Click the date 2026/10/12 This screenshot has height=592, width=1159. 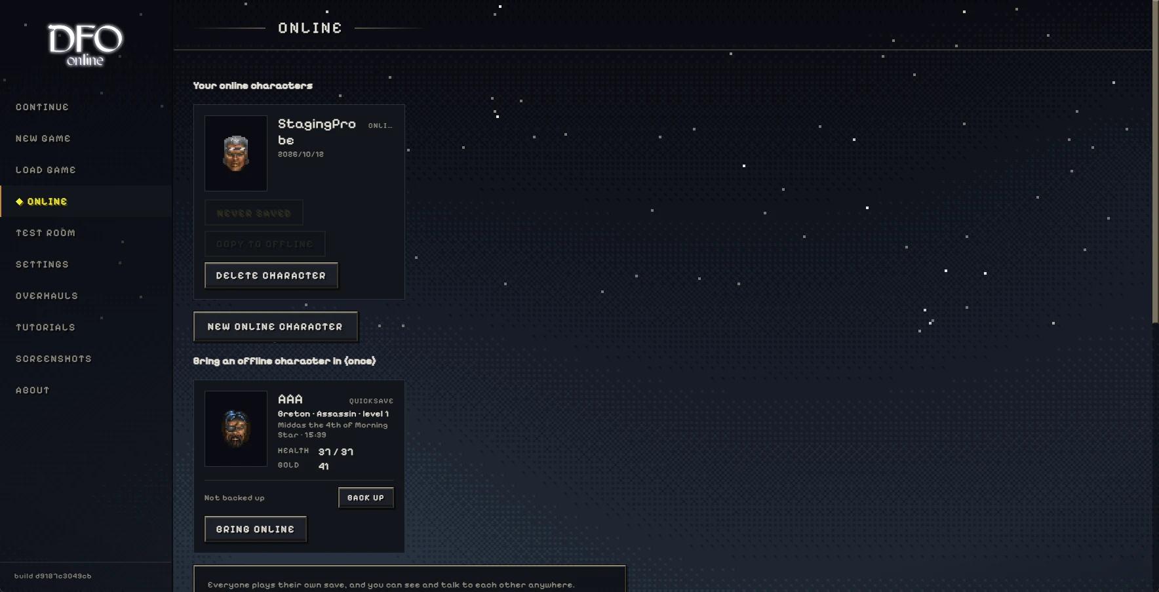[301, 154]
